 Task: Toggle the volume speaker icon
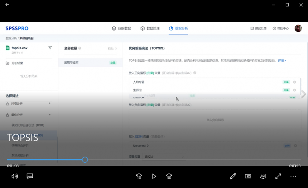click(x=15, y=176)
